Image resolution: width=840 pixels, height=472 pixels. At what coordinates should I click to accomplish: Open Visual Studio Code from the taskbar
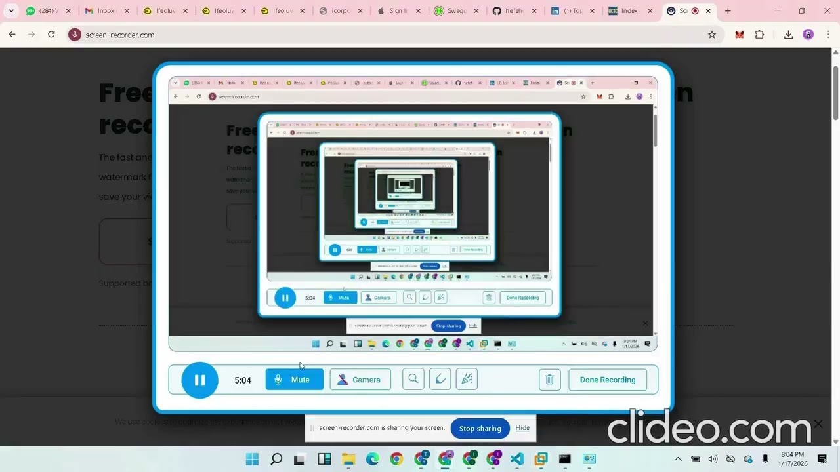[517, 459]
